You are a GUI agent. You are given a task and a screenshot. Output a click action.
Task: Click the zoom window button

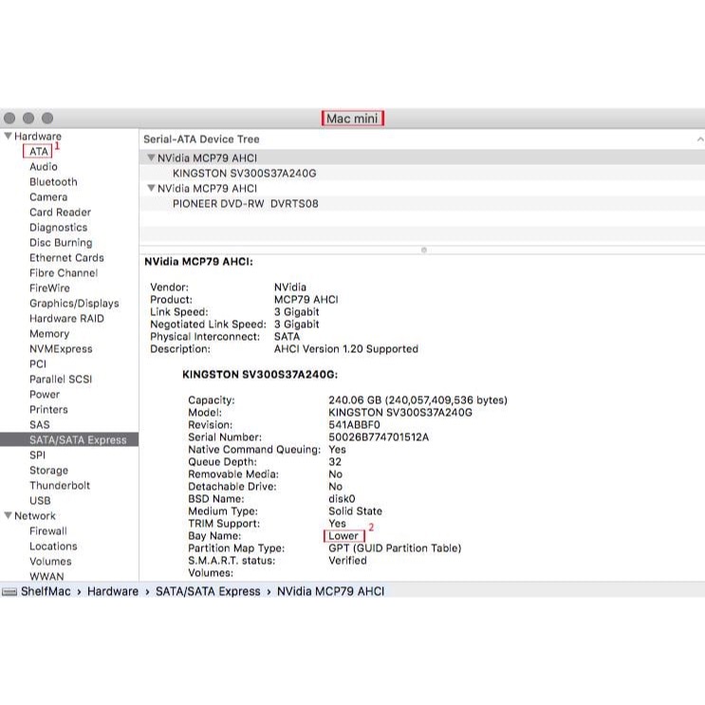[47, 119]
